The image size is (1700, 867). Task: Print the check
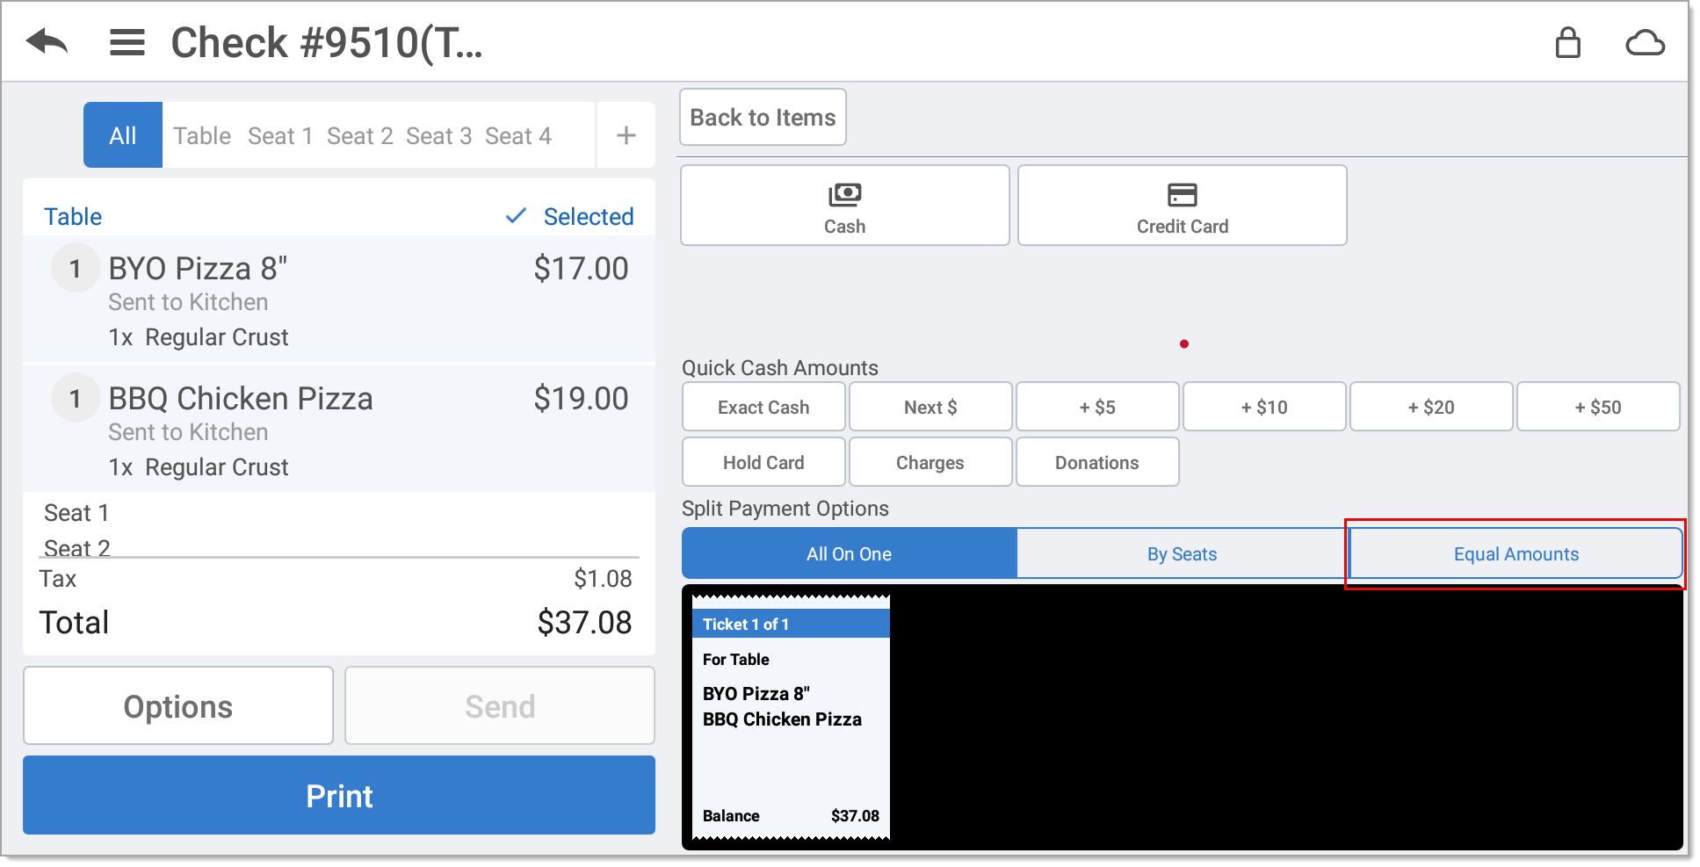click(x=339, y=795)
